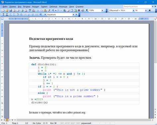Open the Окно menu

click(72, 7)
